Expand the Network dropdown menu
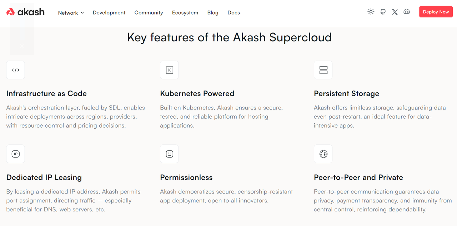457x226 pixels. (68, 13)
